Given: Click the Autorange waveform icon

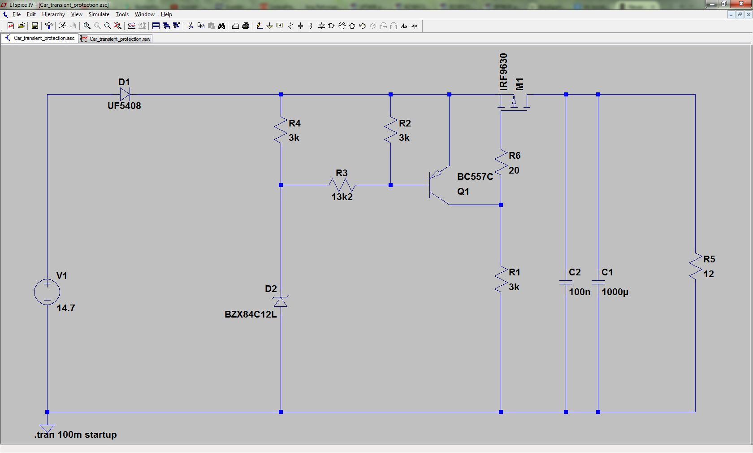Looking at the screenshot, I should pyautogui.click(x=132, y=26).
